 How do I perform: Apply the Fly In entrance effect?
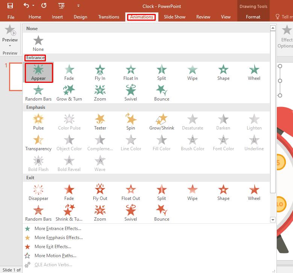[x=100, y=72]
